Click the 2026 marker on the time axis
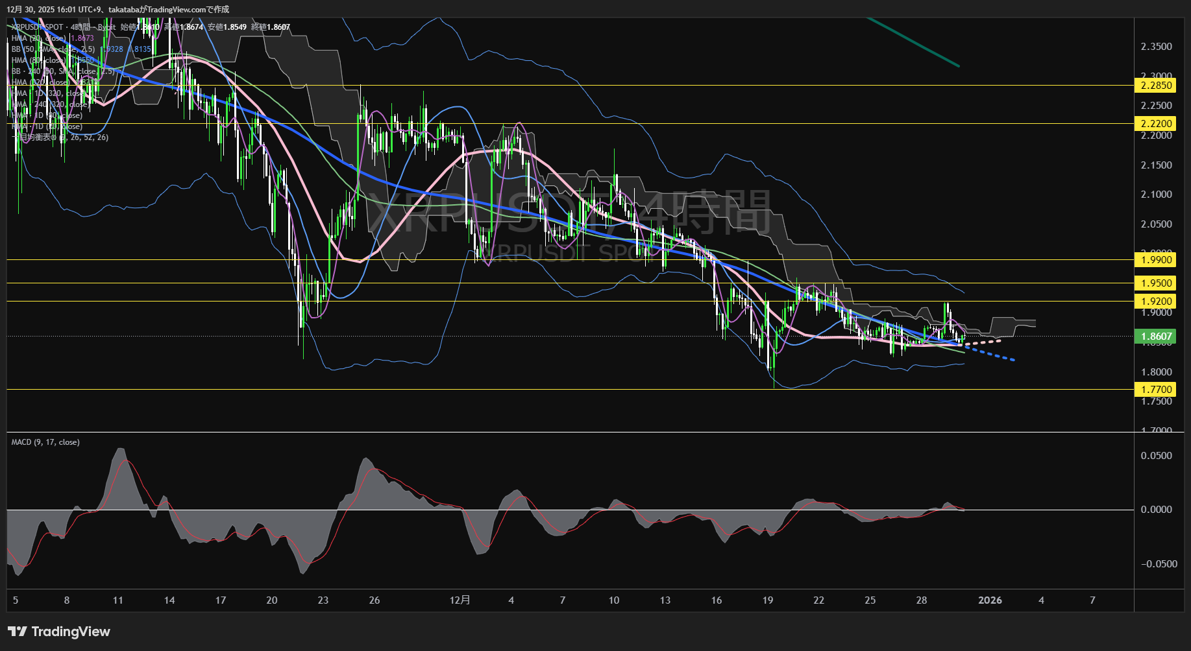The height and width of the screenshot is (651, 1191). click(991, 600)
